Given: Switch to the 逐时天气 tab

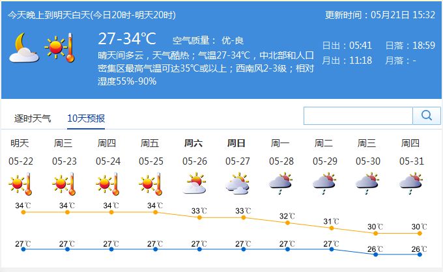Looking at the screenshot, I should coord(33,118).
